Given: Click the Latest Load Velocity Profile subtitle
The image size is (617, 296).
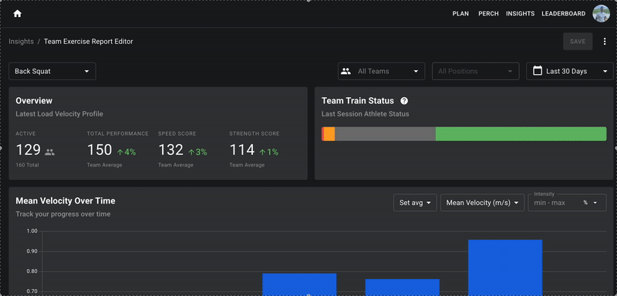Looking at the screenshot, I should (59, 114).
